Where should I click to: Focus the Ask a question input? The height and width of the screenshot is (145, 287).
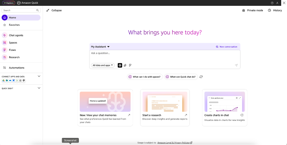165,57
